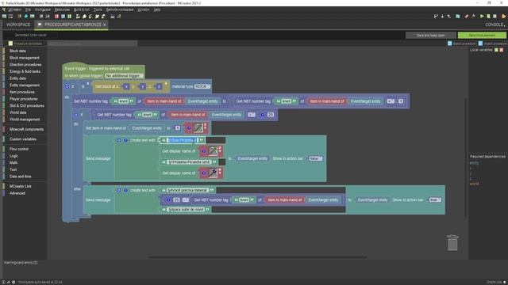Open the No additional trigger dropdown
Viewport: 508px width, 285px height.
[x=124, y=76]
